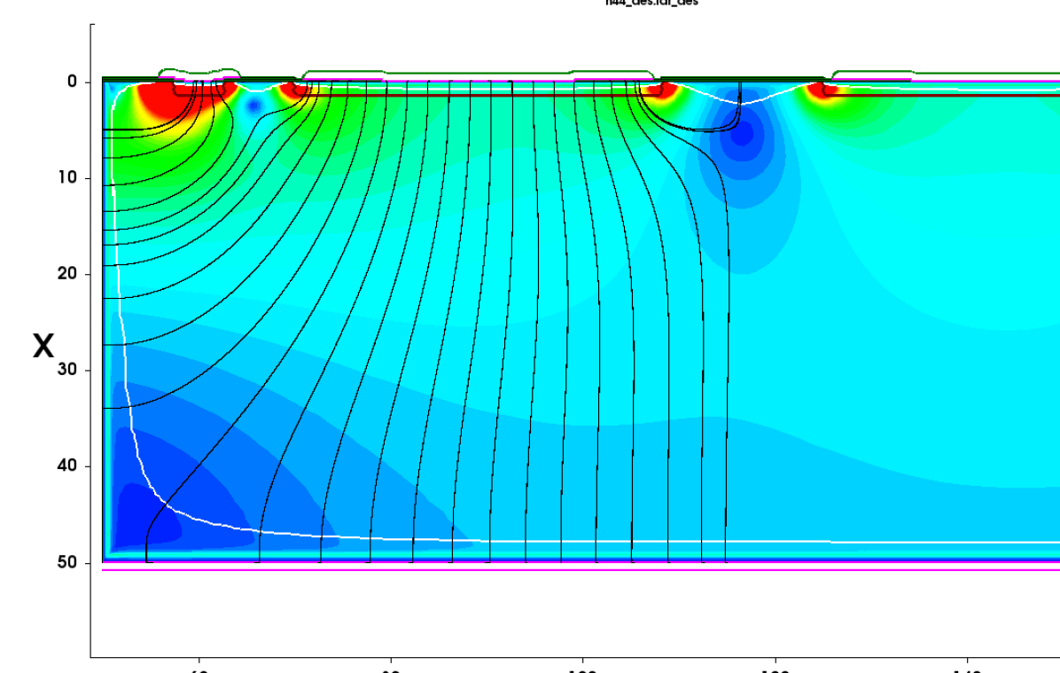
Task: Click the vertical axis tick label 0
Action: (x=72, y=82)
